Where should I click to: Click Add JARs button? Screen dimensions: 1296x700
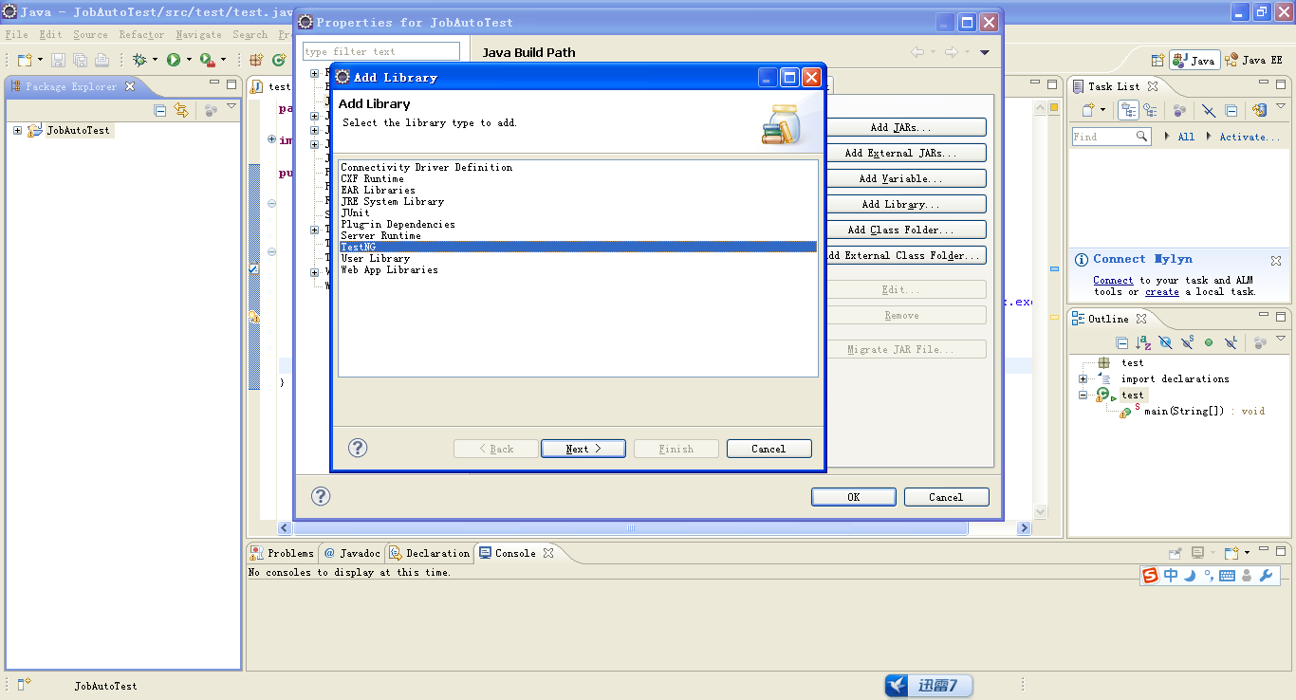point(900,127)
